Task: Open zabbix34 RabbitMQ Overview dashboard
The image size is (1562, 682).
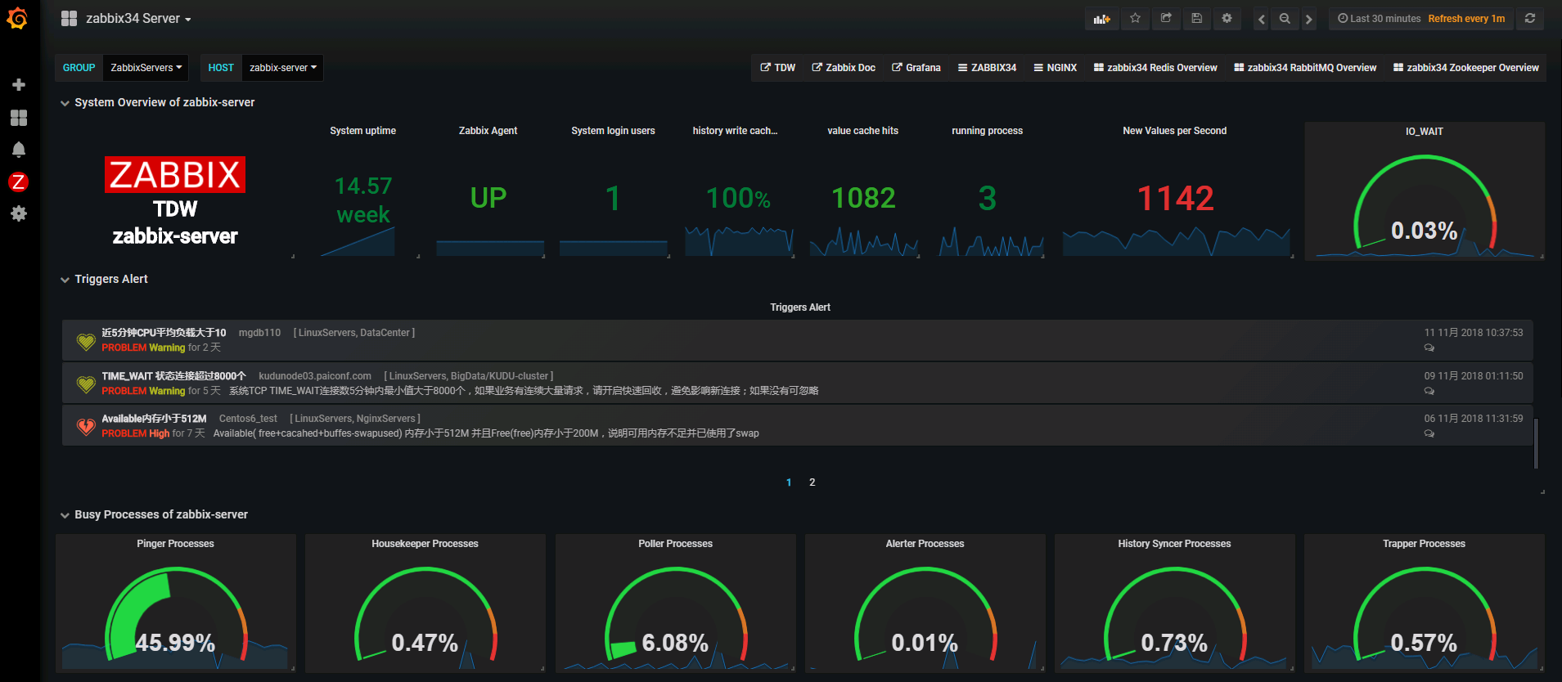Action: [x=1305, y=68]
